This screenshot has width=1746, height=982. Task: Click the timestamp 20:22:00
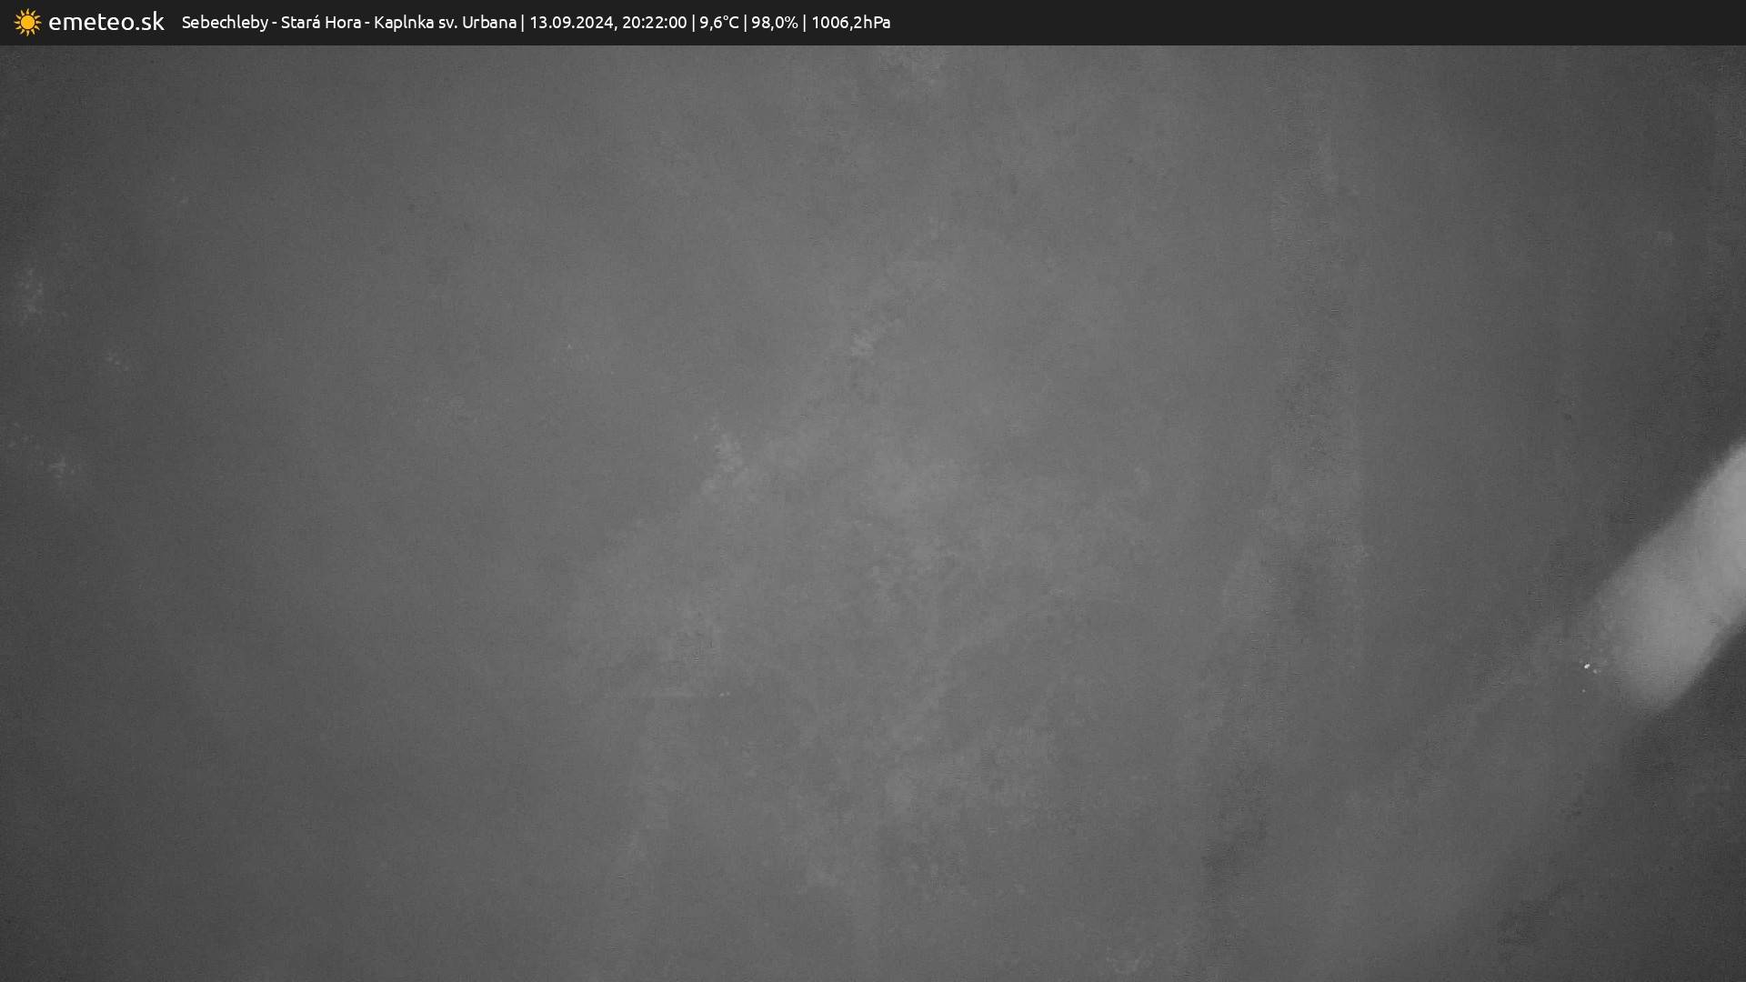coord(654,22)
